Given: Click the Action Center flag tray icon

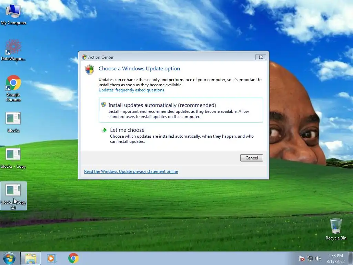Looking at the screenshot, I should 301,258.
